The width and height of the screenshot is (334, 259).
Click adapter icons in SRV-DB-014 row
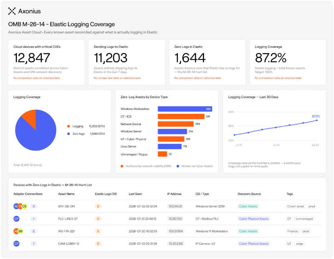point(20,206)
